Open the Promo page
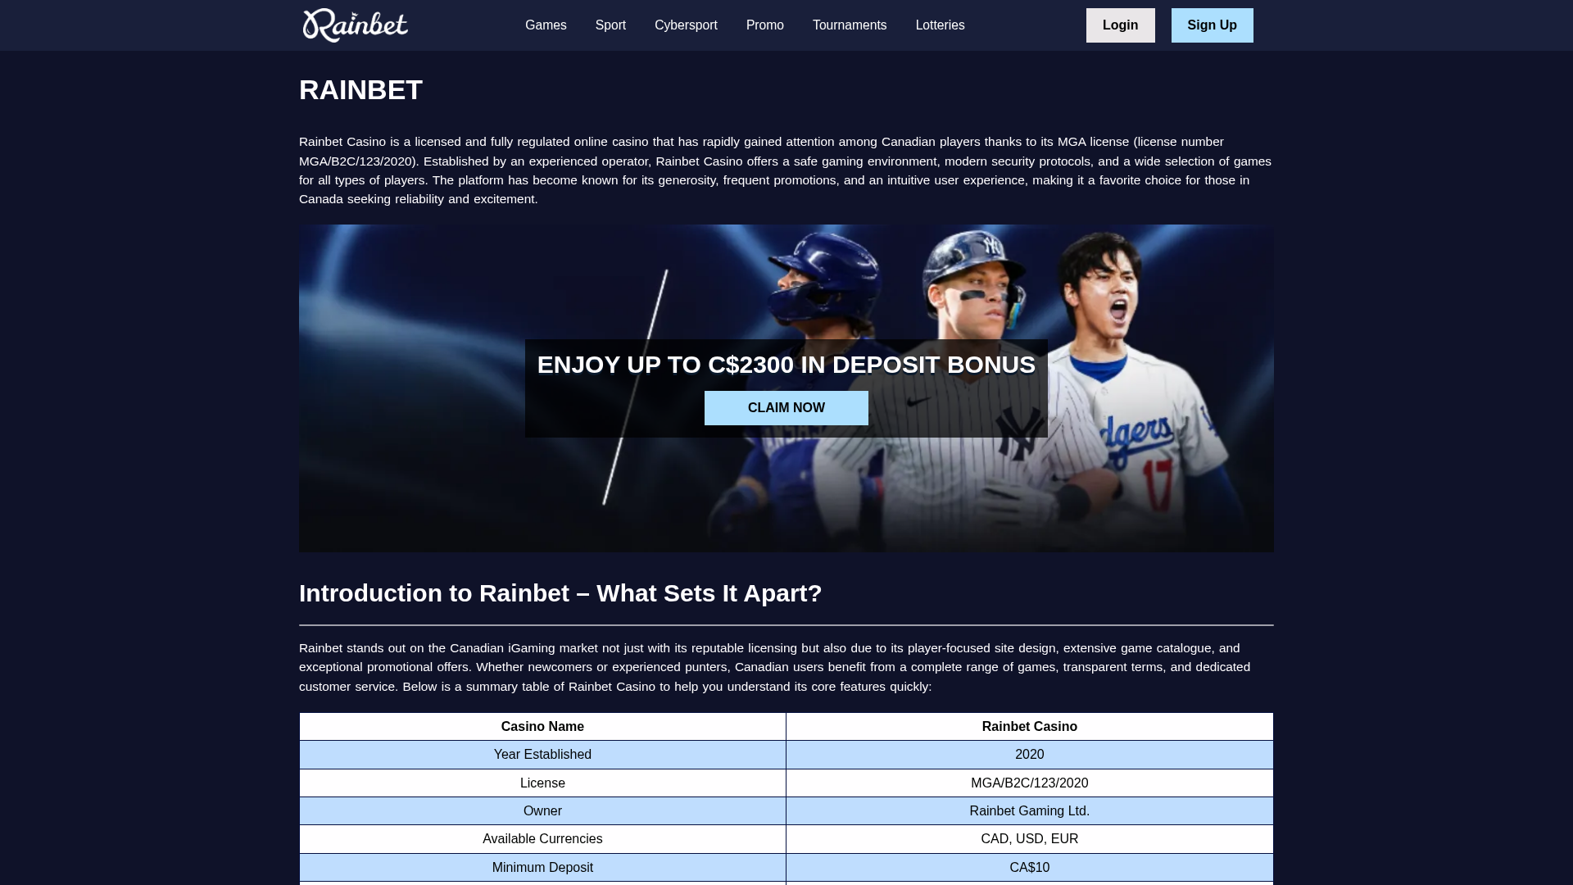 pos(765,25)
